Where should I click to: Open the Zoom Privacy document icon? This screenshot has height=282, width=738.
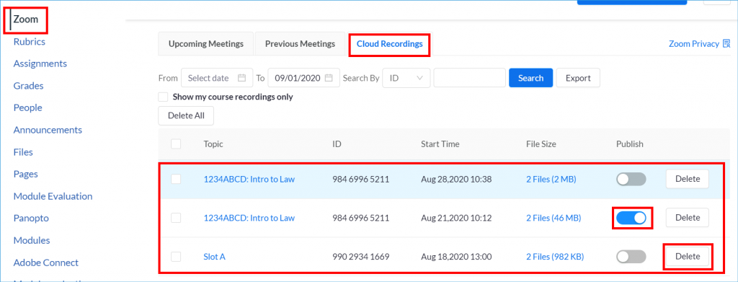pyautogui.click(x=726, y=44)
